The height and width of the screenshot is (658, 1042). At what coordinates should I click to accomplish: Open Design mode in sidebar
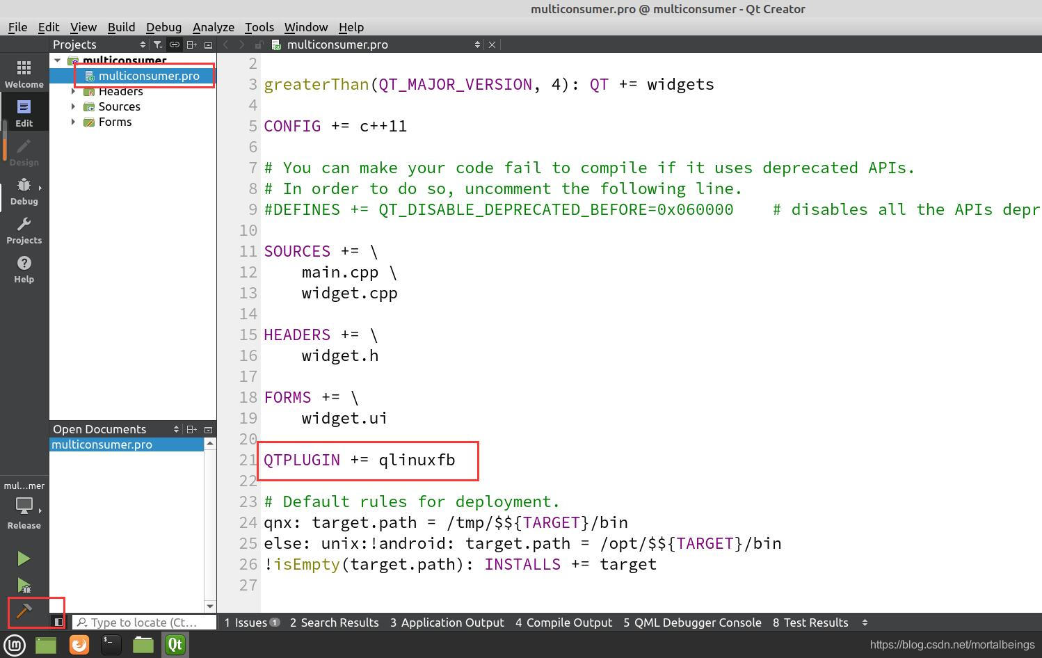pos(24,152)
